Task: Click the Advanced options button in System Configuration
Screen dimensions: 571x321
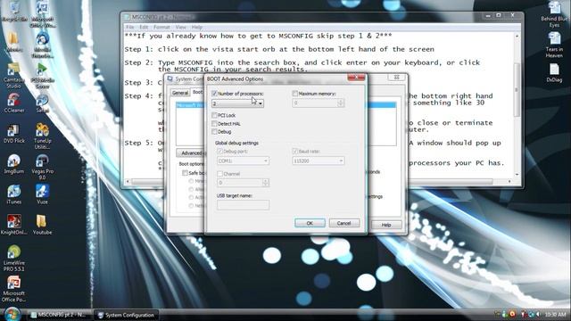Action: [x=190, y=152]
